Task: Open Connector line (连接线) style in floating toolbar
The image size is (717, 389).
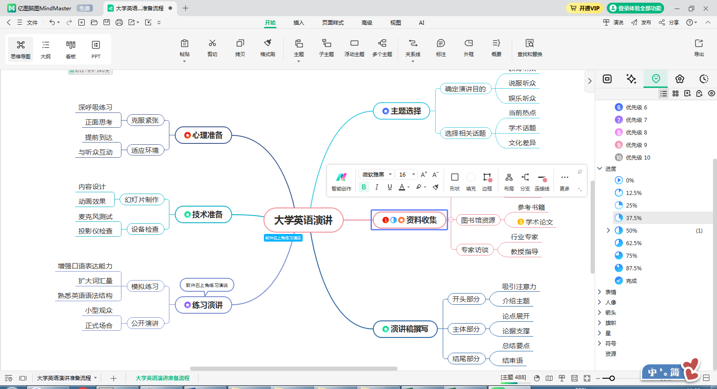Action: point(542,182)
